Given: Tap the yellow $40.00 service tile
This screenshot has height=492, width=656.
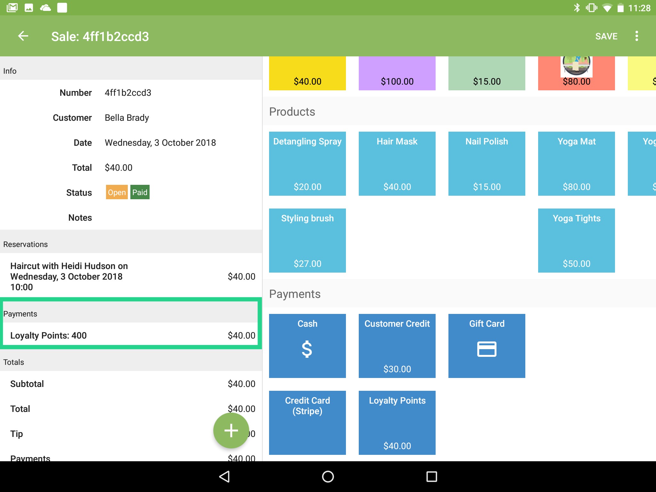Looking at the screenshot, I should click(307, 74).
